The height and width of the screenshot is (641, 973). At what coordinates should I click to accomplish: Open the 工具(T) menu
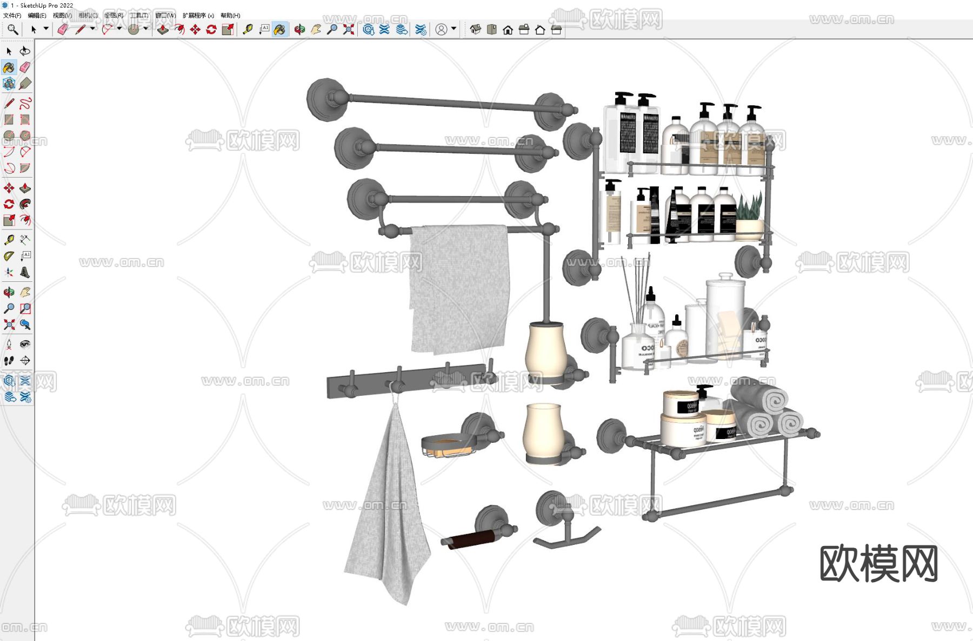click(x=139, y=16)
